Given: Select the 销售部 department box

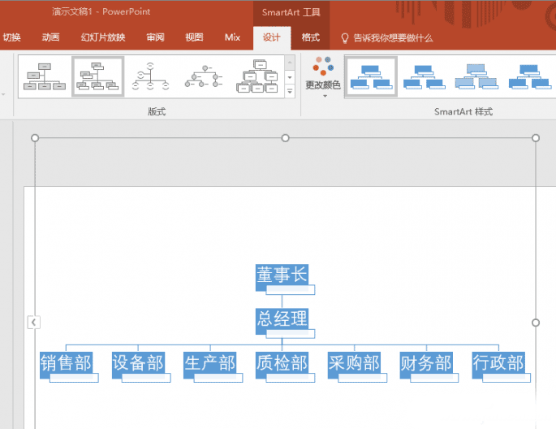Looking at the screenshot, I should 66,363.
